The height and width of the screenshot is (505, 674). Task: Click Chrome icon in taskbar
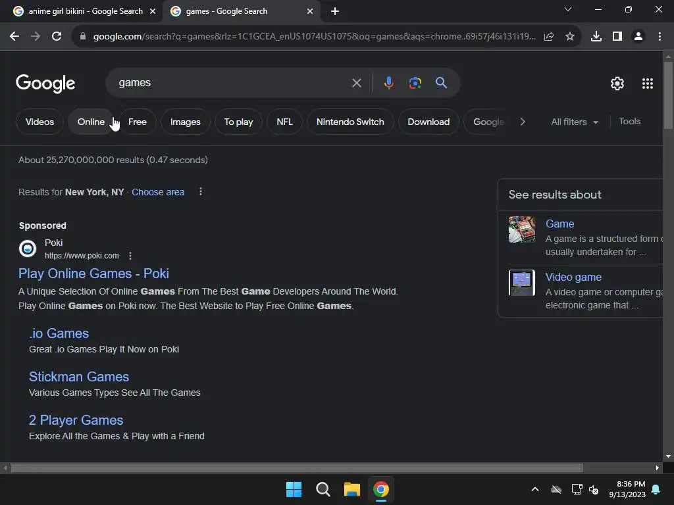(381, 489)
